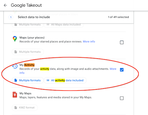Click the red My Maps icon
Image resolution: width=148 pixels, height=115 pixels.
click(15, 95)
